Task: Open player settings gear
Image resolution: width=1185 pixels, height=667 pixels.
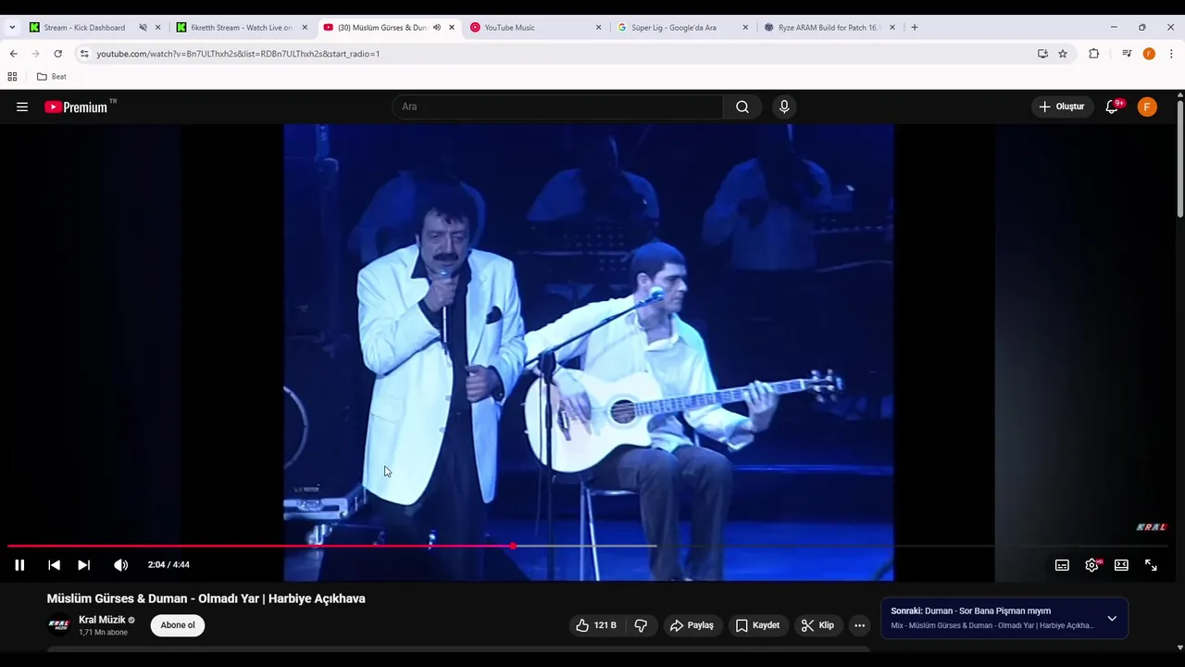Action: point(1091,565)
